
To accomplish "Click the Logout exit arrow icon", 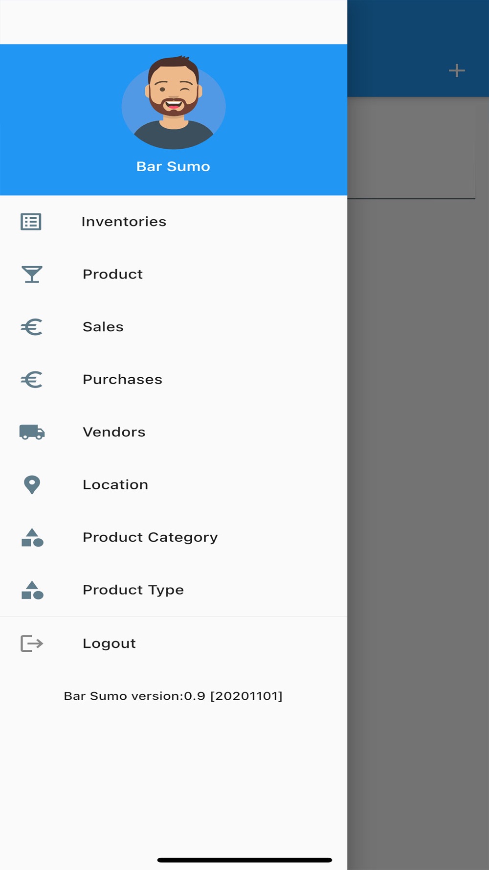I will click(x=32, y=643).
